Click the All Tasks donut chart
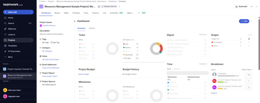 click(x=156, y=49)
